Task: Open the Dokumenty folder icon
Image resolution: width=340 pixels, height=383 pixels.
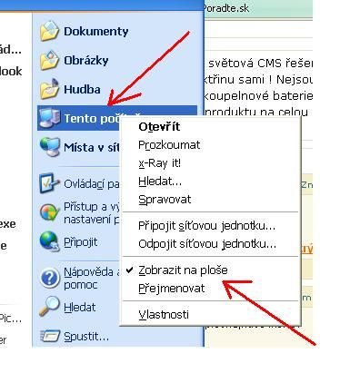Action: pyautogui.click(x=49, y=31)
